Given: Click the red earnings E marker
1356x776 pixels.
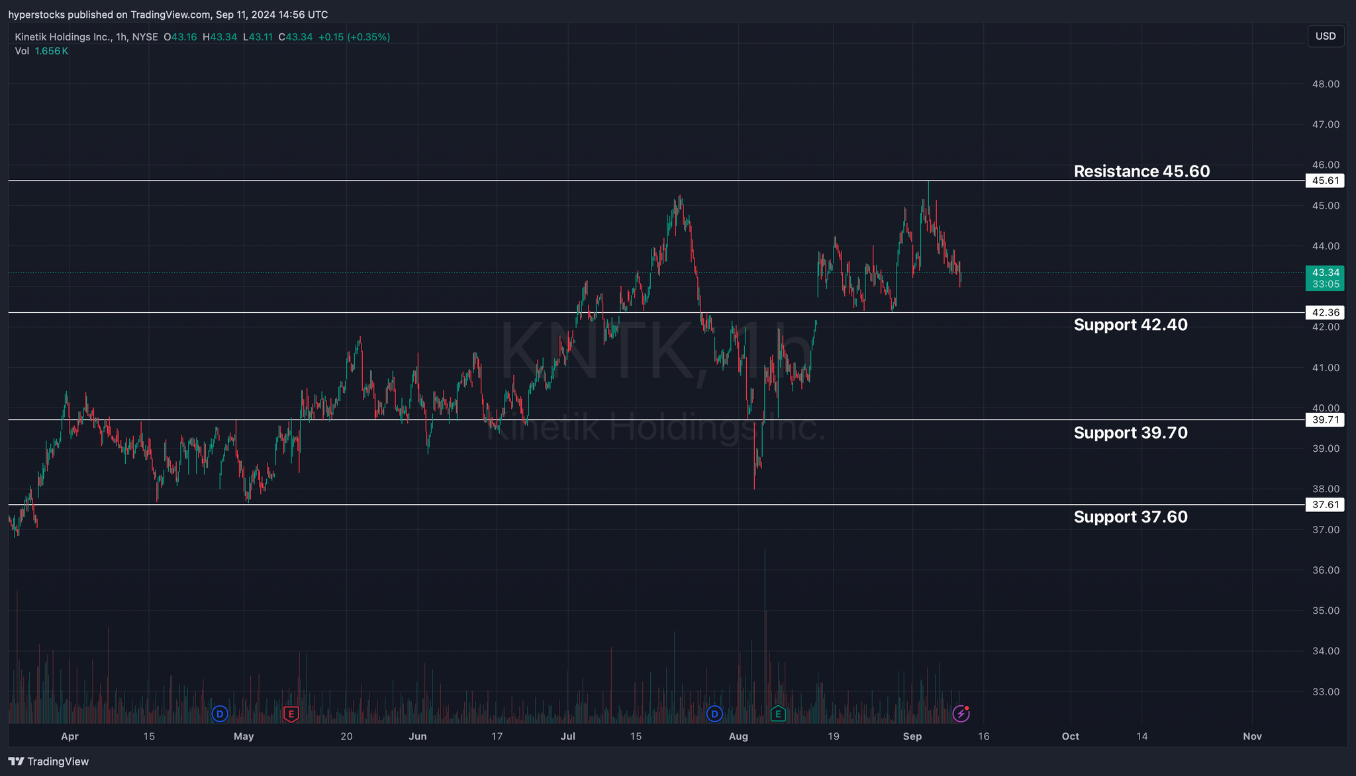Looking at the screenshot, I should point(291,714).
